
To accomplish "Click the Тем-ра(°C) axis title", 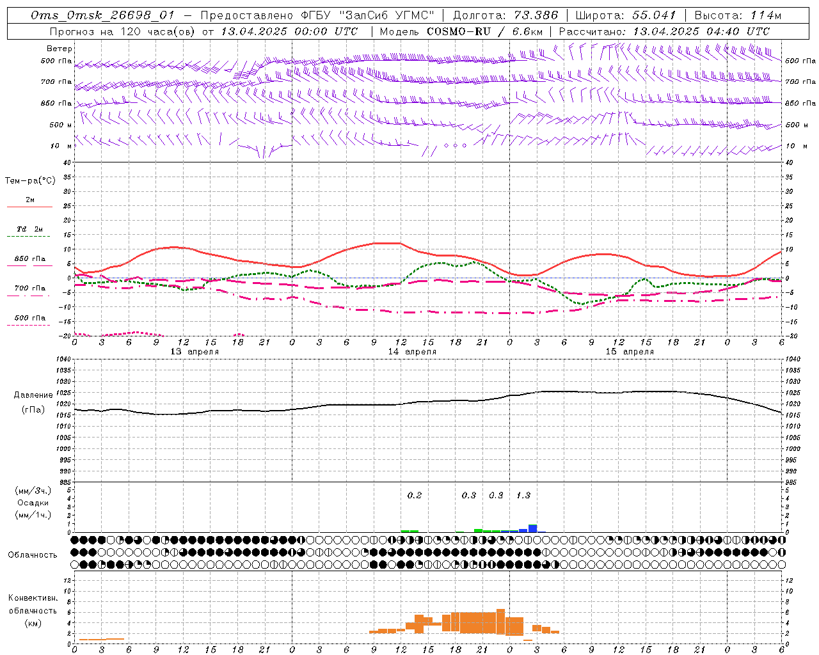I will click(30, 181).
